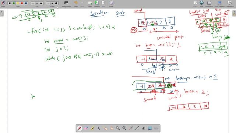Select the Eraser tool in stylus palette
Image resolution: width=236 pixels, height=133 pixels.
tap(86, 128)
